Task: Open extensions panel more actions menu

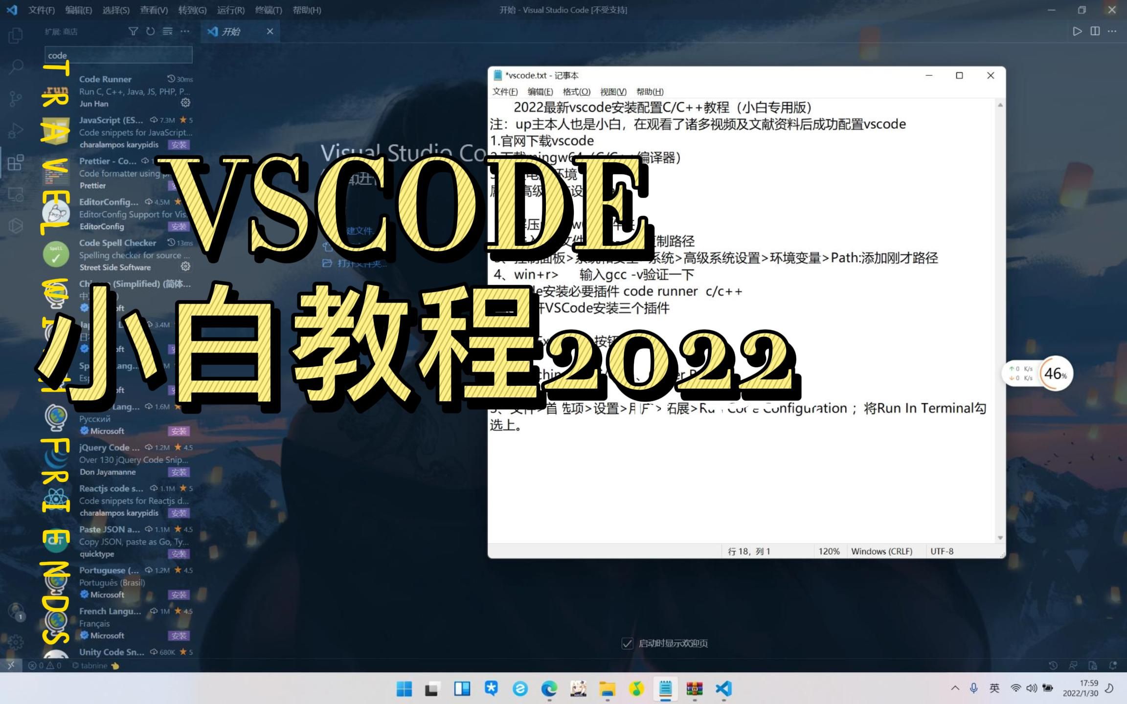Action: click(x=185, y=31)
